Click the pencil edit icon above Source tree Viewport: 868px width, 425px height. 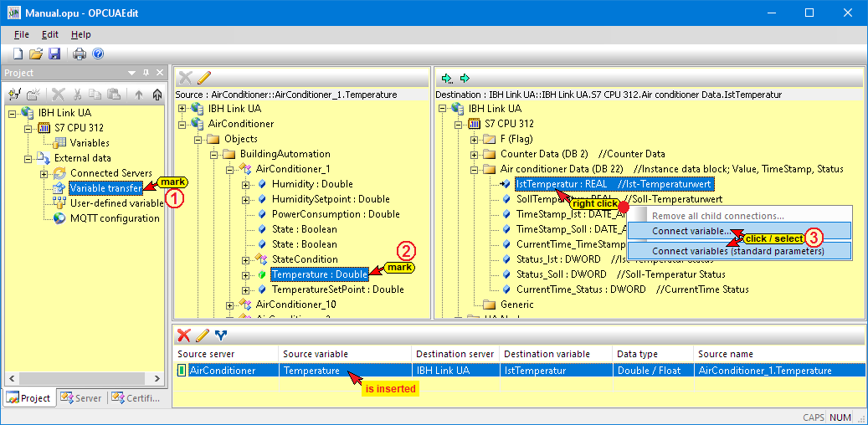204,78
